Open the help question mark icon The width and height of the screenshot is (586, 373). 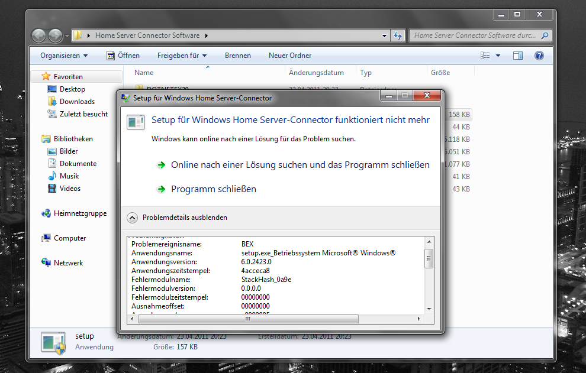coord(539,56)
